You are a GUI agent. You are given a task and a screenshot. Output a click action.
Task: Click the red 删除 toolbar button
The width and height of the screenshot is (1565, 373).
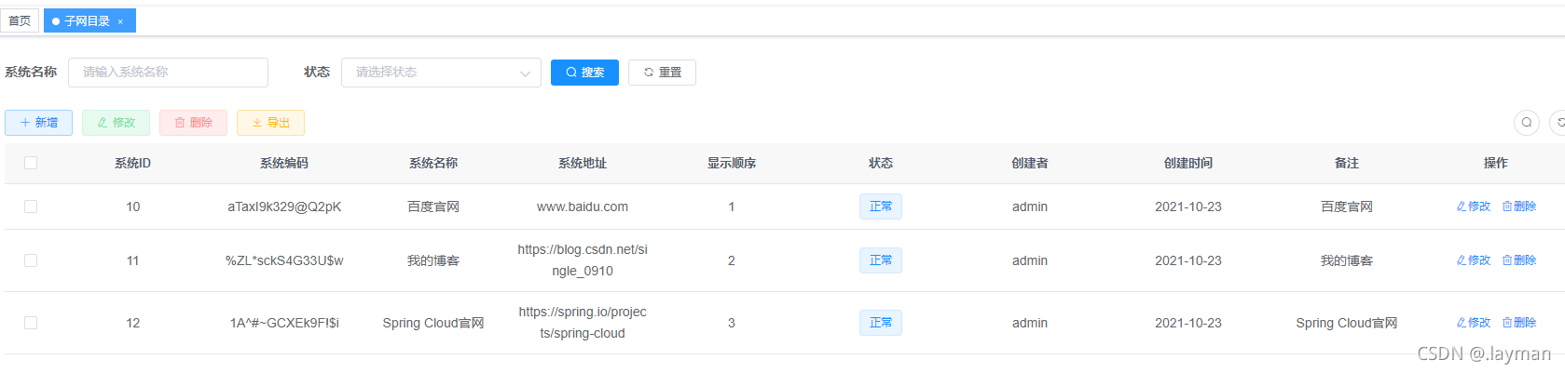pos(193,123)
